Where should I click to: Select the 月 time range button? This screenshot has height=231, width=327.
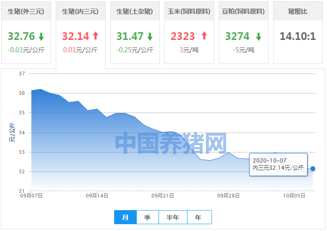[125, 217]
